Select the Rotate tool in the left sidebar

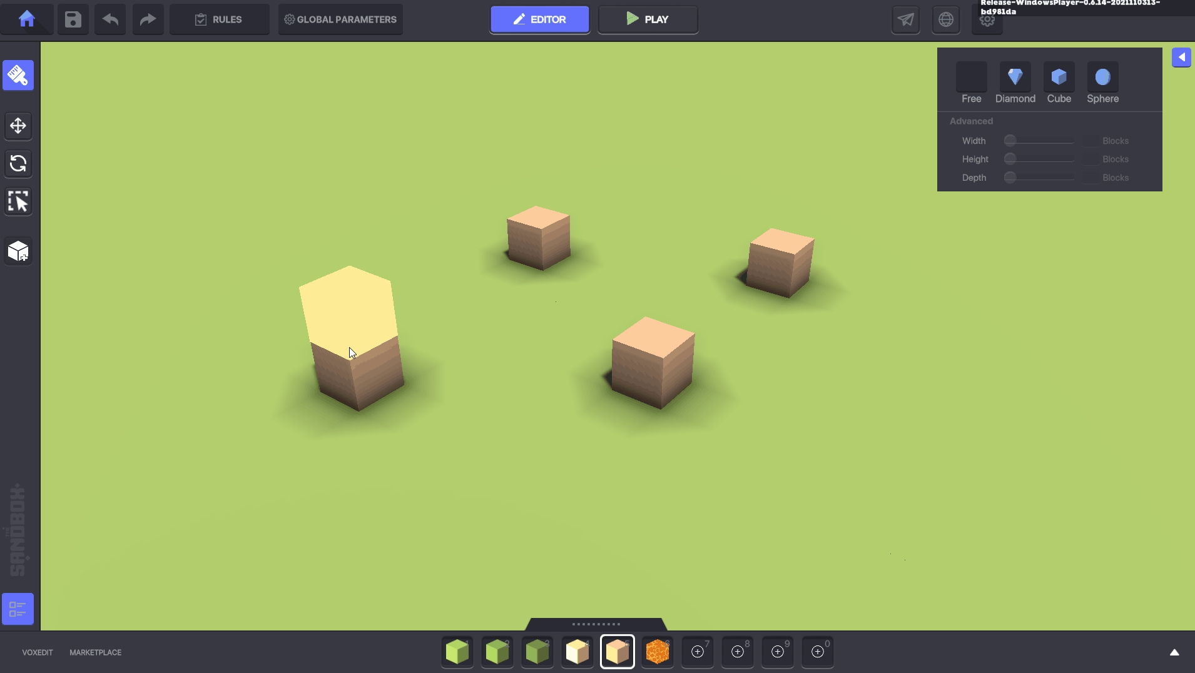click(18, 164)
